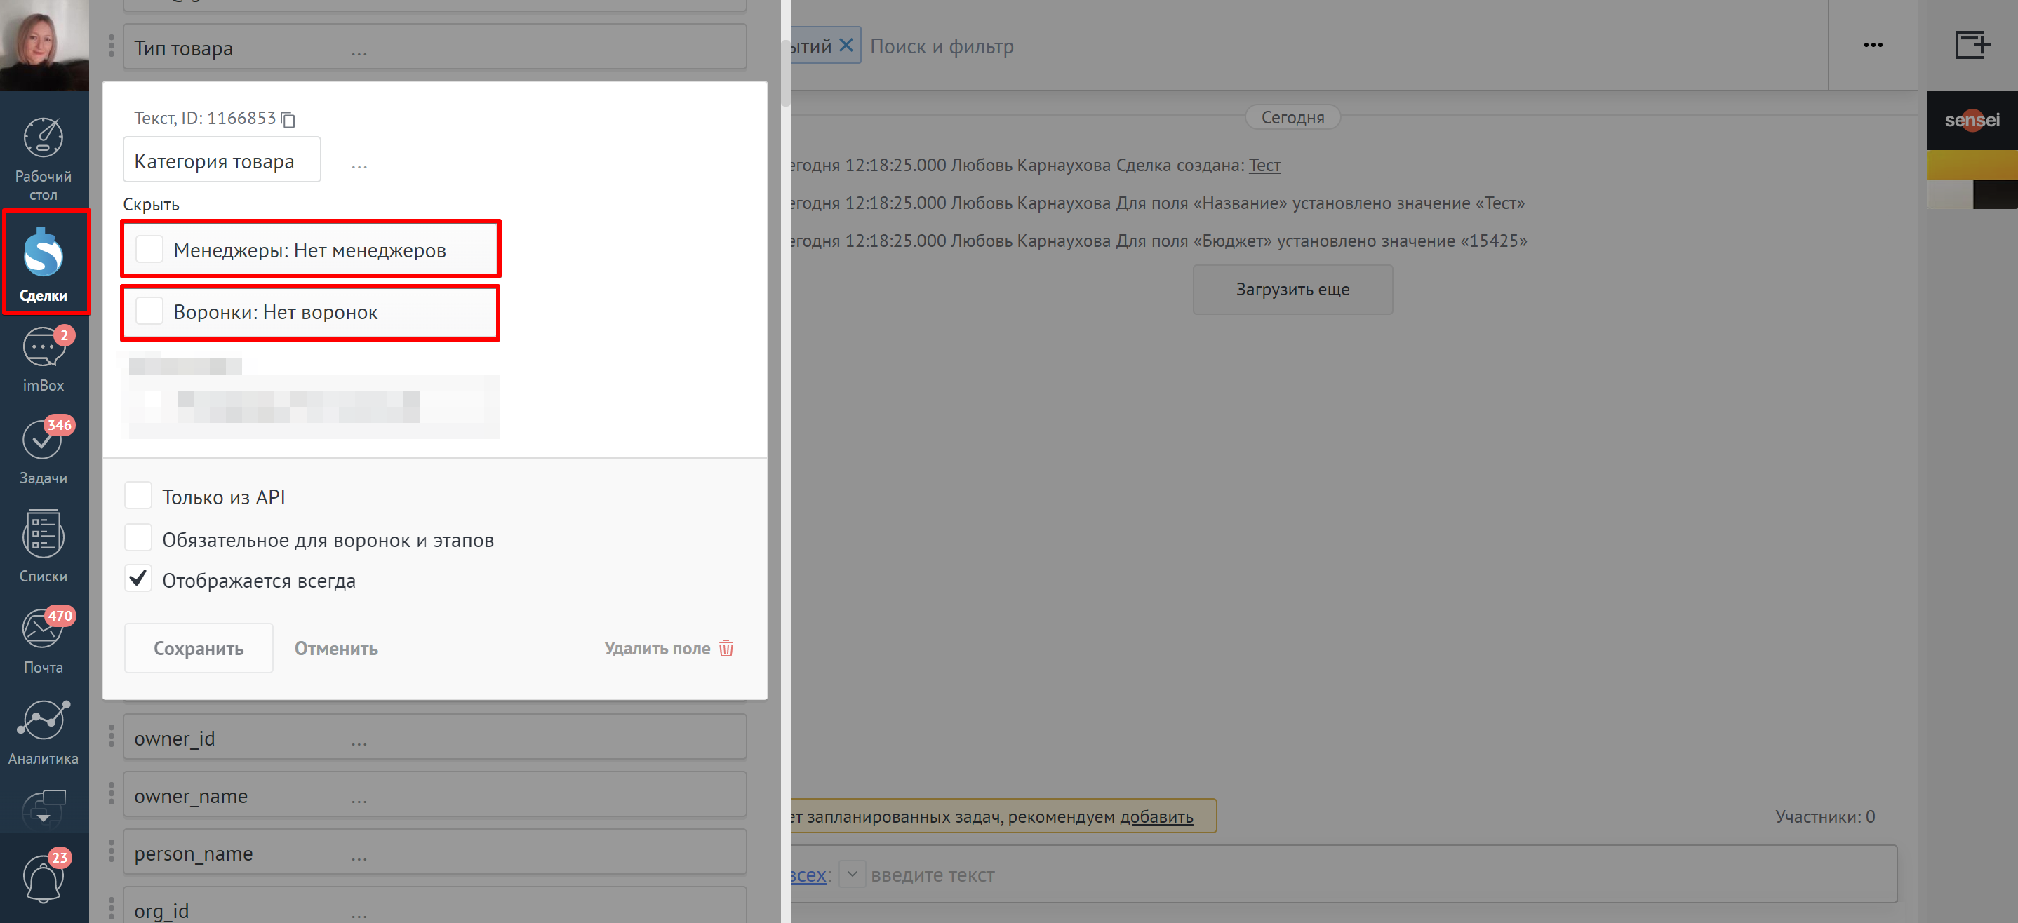The height and width of the screenshot is (923, 2018).
Task: Open the three-dots more options menu
Action: pyautogui.click(x=1873, y=45)
